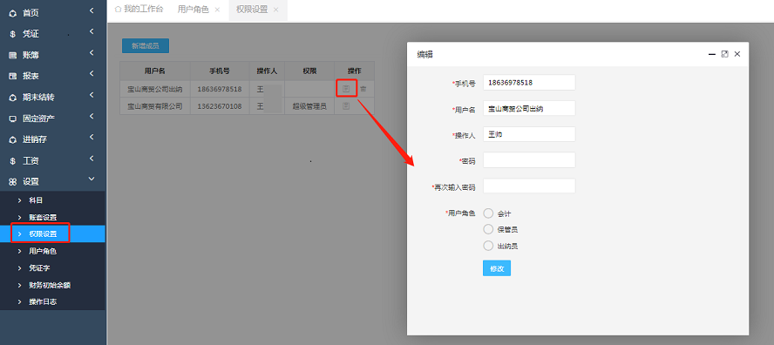Expand the 账簿 menu chevron
This screenshot has height=345, width=774.
pyautogui.click(x=92, y=52)
